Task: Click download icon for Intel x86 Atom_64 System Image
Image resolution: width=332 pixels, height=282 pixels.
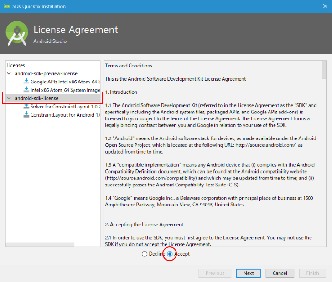Action: [x=26, y=89]
